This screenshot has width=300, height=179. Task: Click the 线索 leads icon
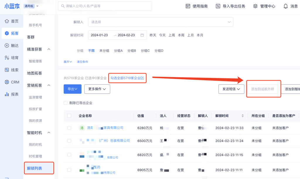pyautogui.click(x=7, y=70)
